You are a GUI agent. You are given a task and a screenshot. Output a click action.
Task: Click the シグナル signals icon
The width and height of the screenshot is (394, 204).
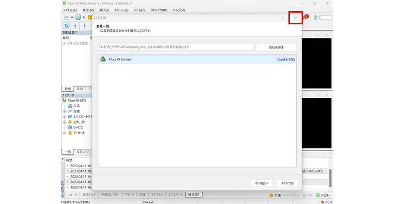[x=286, y=195]
